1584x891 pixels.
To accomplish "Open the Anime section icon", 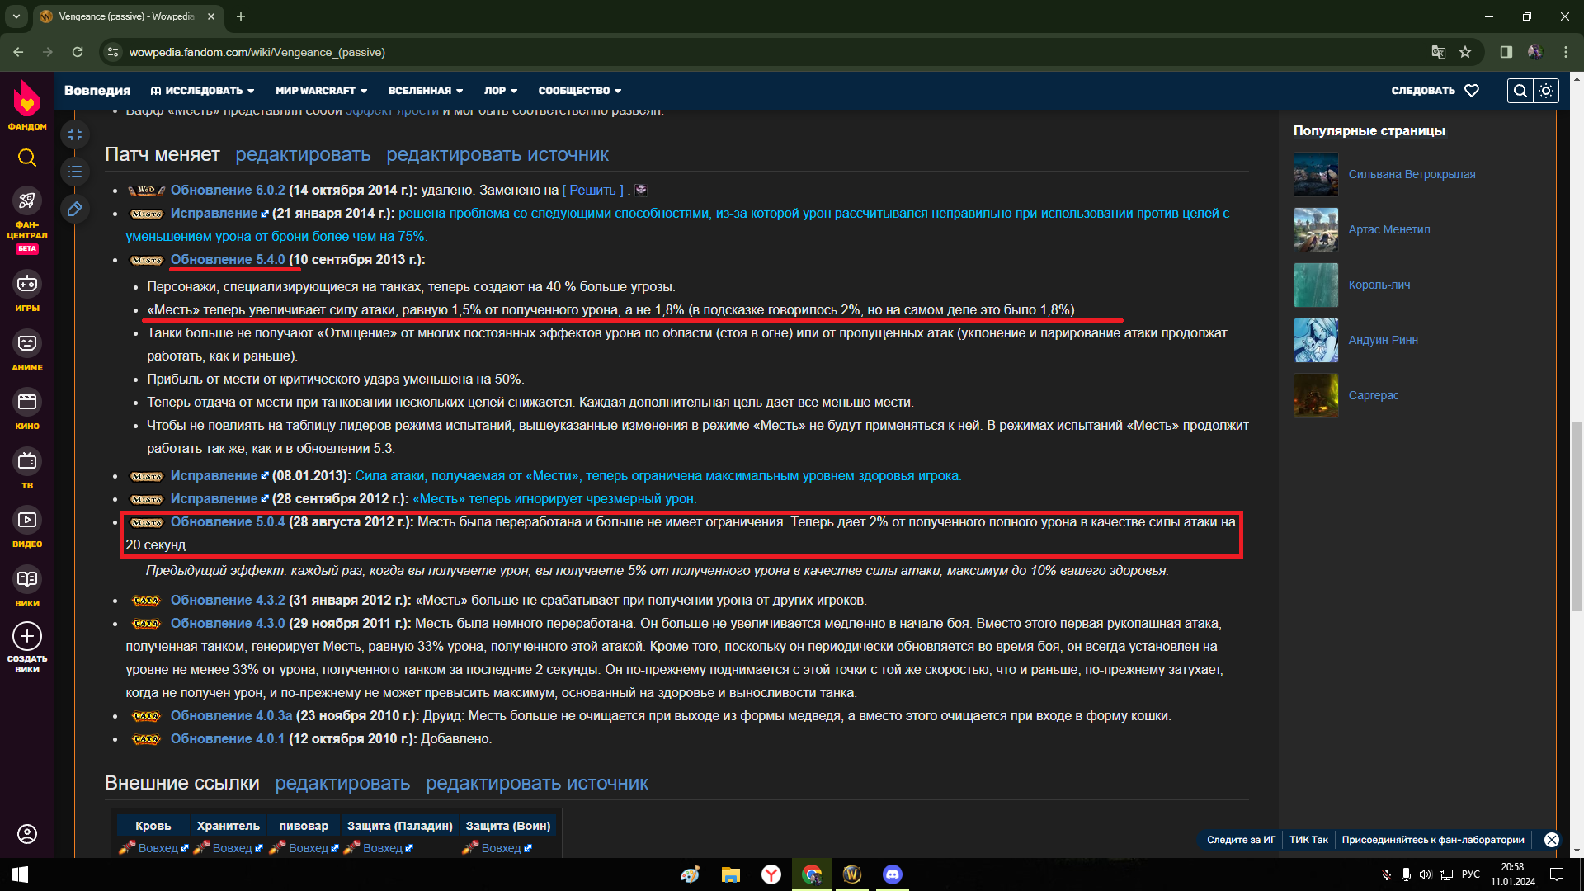I will 27,343.
